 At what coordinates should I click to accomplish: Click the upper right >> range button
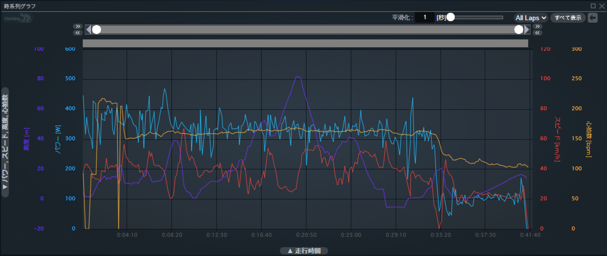[x=537, y=26]
